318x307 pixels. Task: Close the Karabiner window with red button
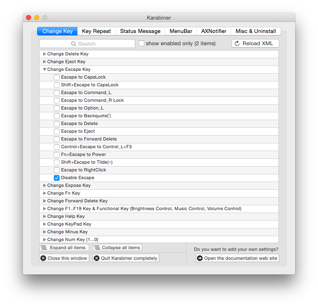(29, 18)
